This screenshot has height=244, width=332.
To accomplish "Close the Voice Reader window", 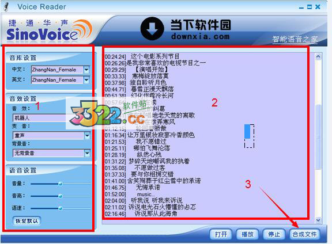I will 318,7.
